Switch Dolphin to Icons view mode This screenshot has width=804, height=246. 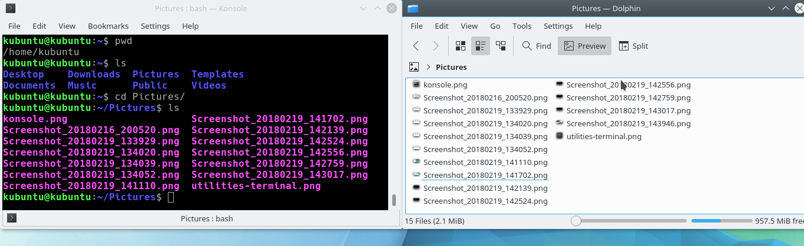(461, 46)
